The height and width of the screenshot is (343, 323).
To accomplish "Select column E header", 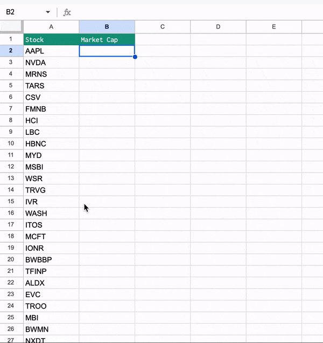I will pos(274,27).
